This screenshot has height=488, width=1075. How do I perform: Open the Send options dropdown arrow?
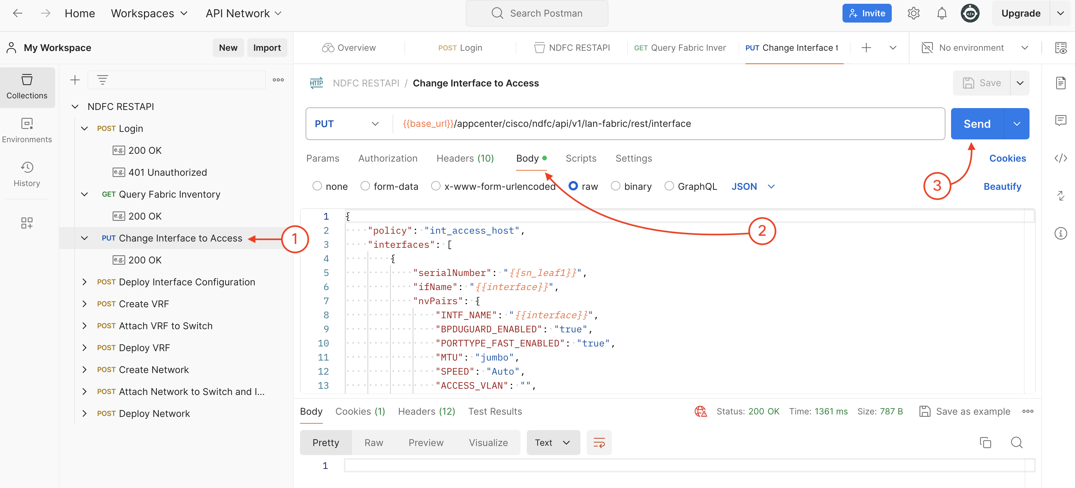pyautogui.click(x=1017, y=124)
